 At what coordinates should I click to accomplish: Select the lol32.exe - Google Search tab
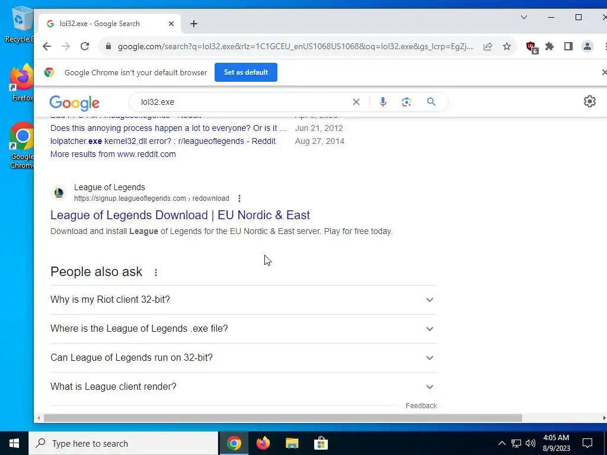110,24
